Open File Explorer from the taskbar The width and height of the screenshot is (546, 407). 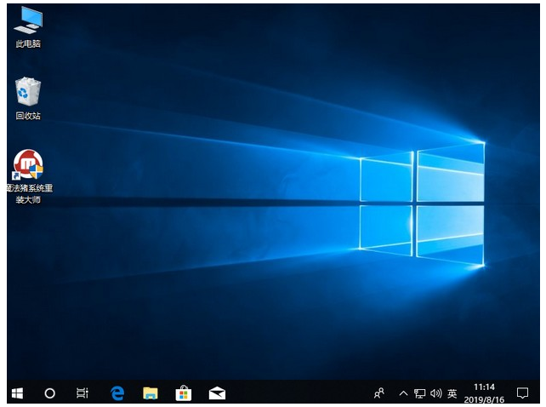(151, 393)
